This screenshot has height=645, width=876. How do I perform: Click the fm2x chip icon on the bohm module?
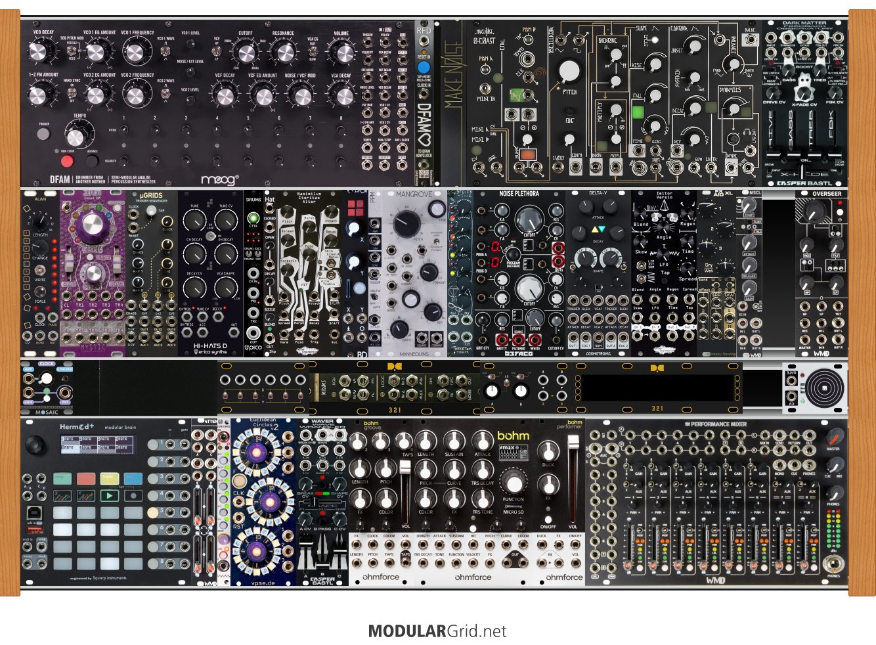514,454
